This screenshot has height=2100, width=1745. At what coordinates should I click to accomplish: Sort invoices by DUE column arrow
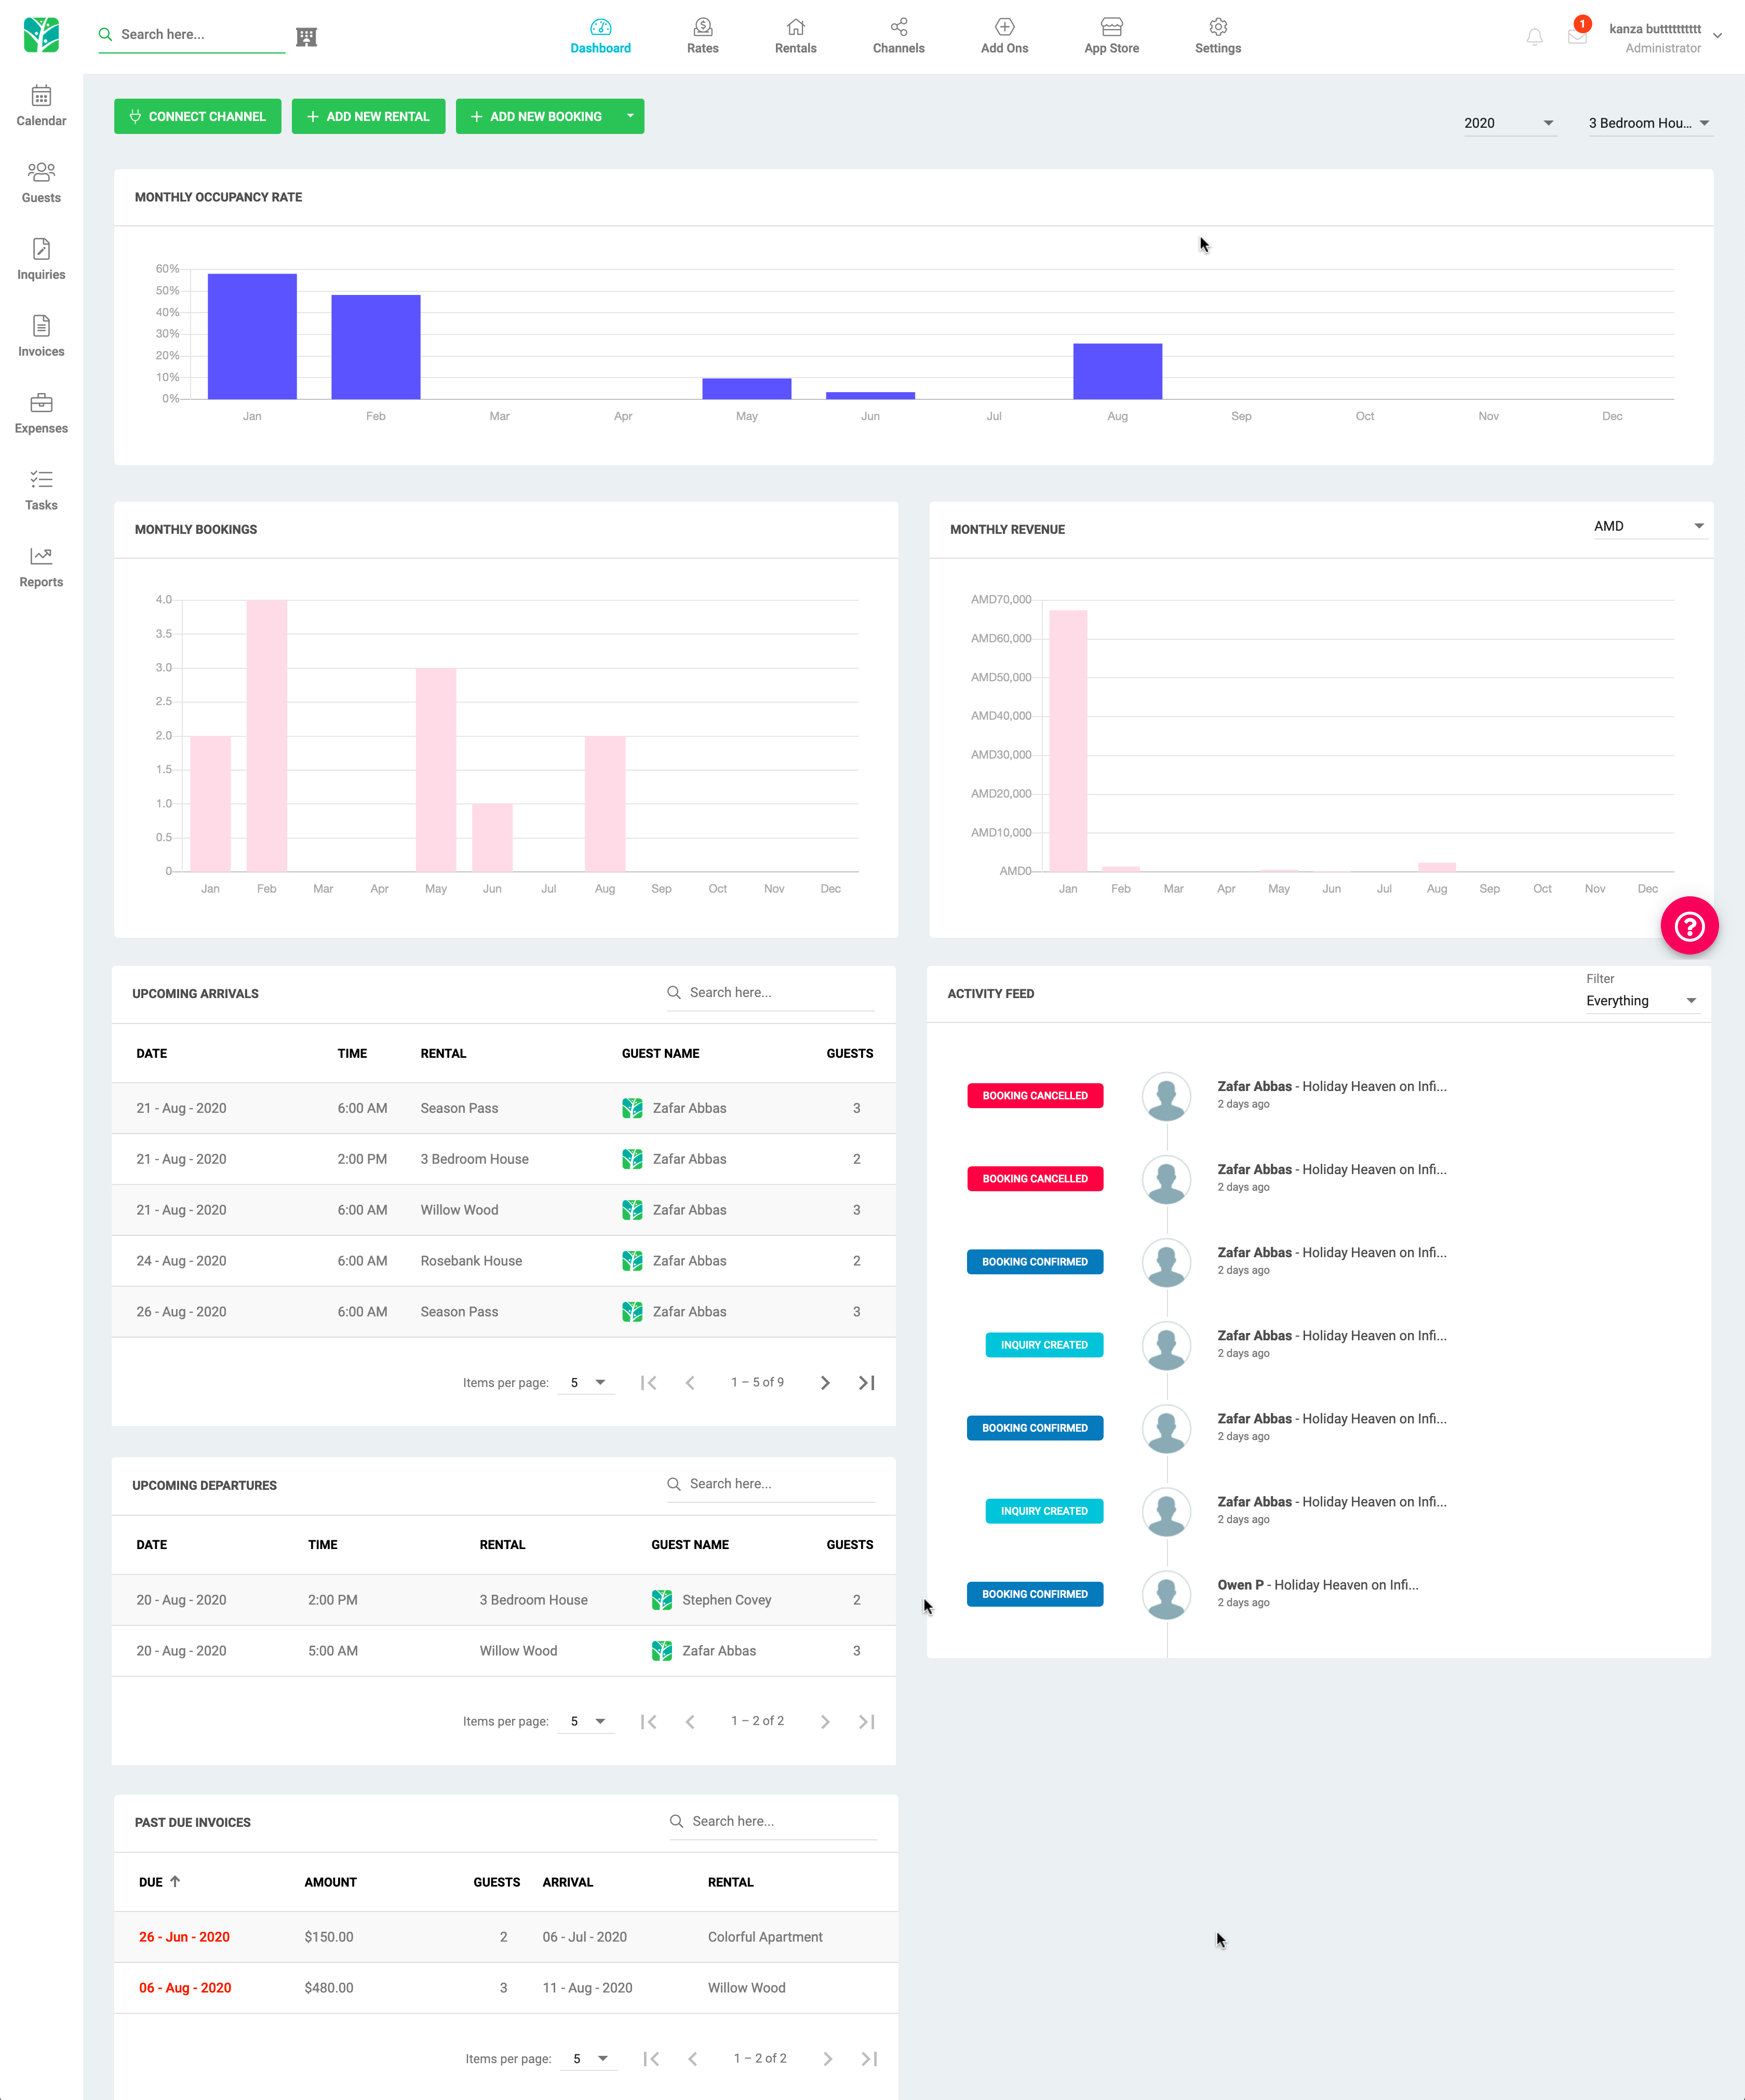pos(175,1881)
